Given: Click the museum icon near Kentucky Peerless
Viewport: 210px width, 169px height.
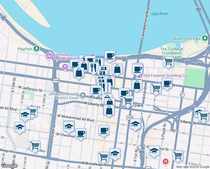Looking at the screenshot, I should click(x=65, y=67).
